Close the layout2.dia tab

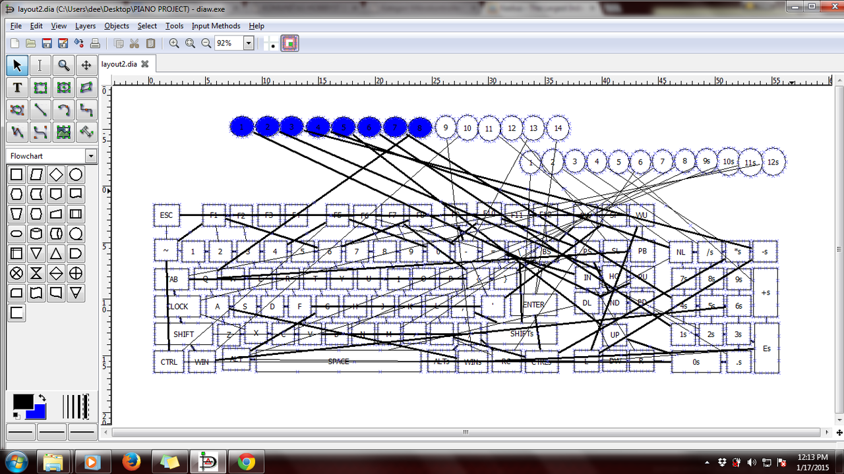coord(145,64)
